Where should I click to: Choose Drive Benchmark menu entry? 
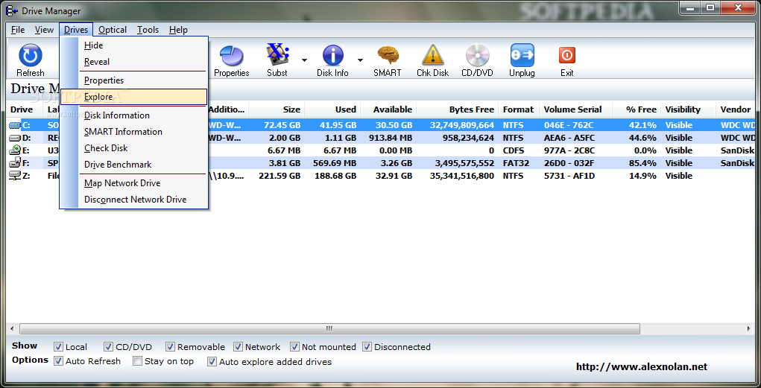134,165
